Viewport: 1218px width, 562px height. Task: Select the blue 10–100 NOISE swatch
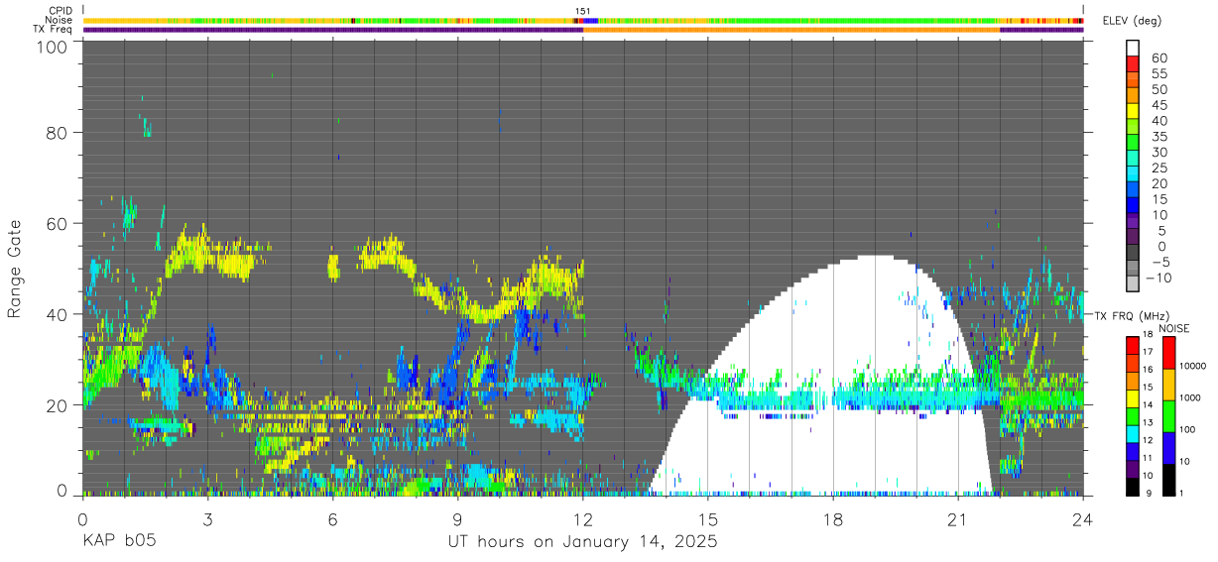[x=1169, y=448]
